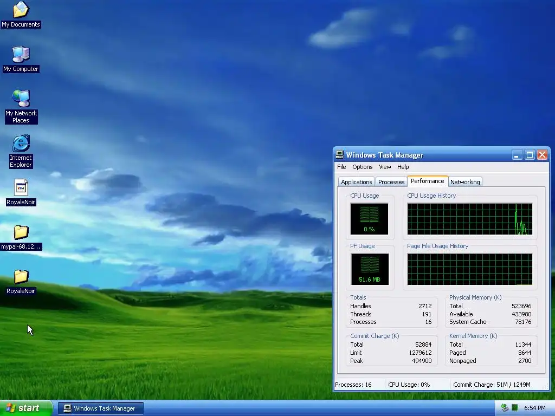555x416 pixels.
Task: Click the Task Manager title bar icon
Action: pyautogui.click(x=340, y=154)
